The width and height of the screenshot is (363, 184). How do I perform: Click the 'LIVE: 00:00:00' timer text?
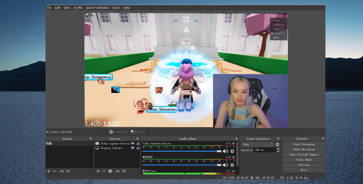pyautogui.click(x=238, y=178)
